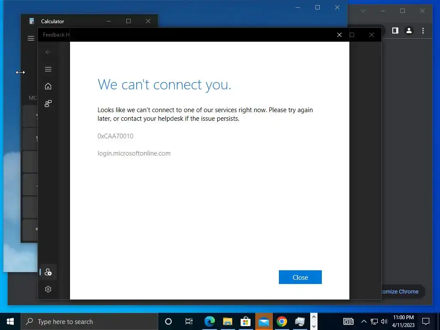This screenshot has width=440, height=330.
Task: Show hidden system tray icons
Action: (364, 321)
